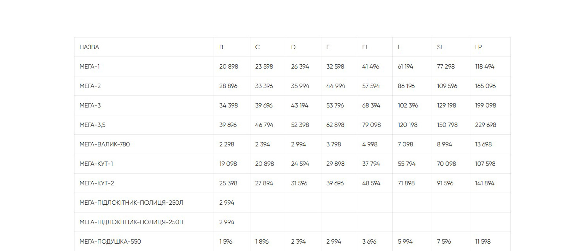Image resolution: width=585 pixels, height=251 pixels.
Task: Click the 118 494 price for МЕГА-1
Action: point(485,67)
